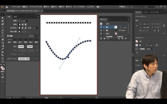Uncheck the 破線 dashed line checkbox
The width and height of the screenshot is (167, 104).
(x=8, y=36)
